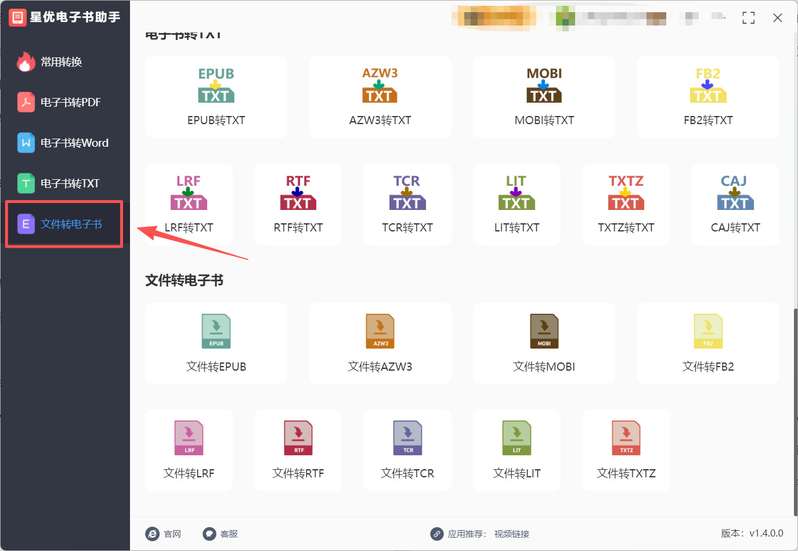Open LRF转TXT conversion
Viewport: 798px width, 551px height.
(189, 204)
